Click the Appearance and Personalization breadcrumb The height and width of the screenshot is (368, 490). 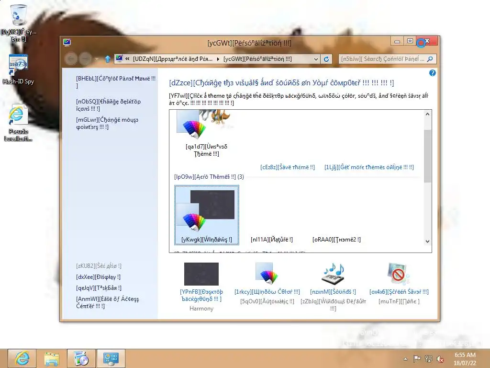(x=172, y=59)
